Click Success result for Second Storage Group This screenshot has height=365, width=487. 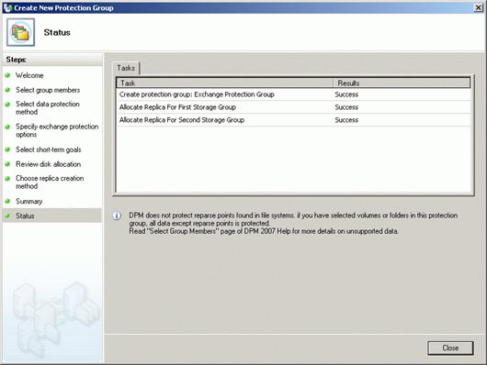pyautogui.click(x=346, y=120)
